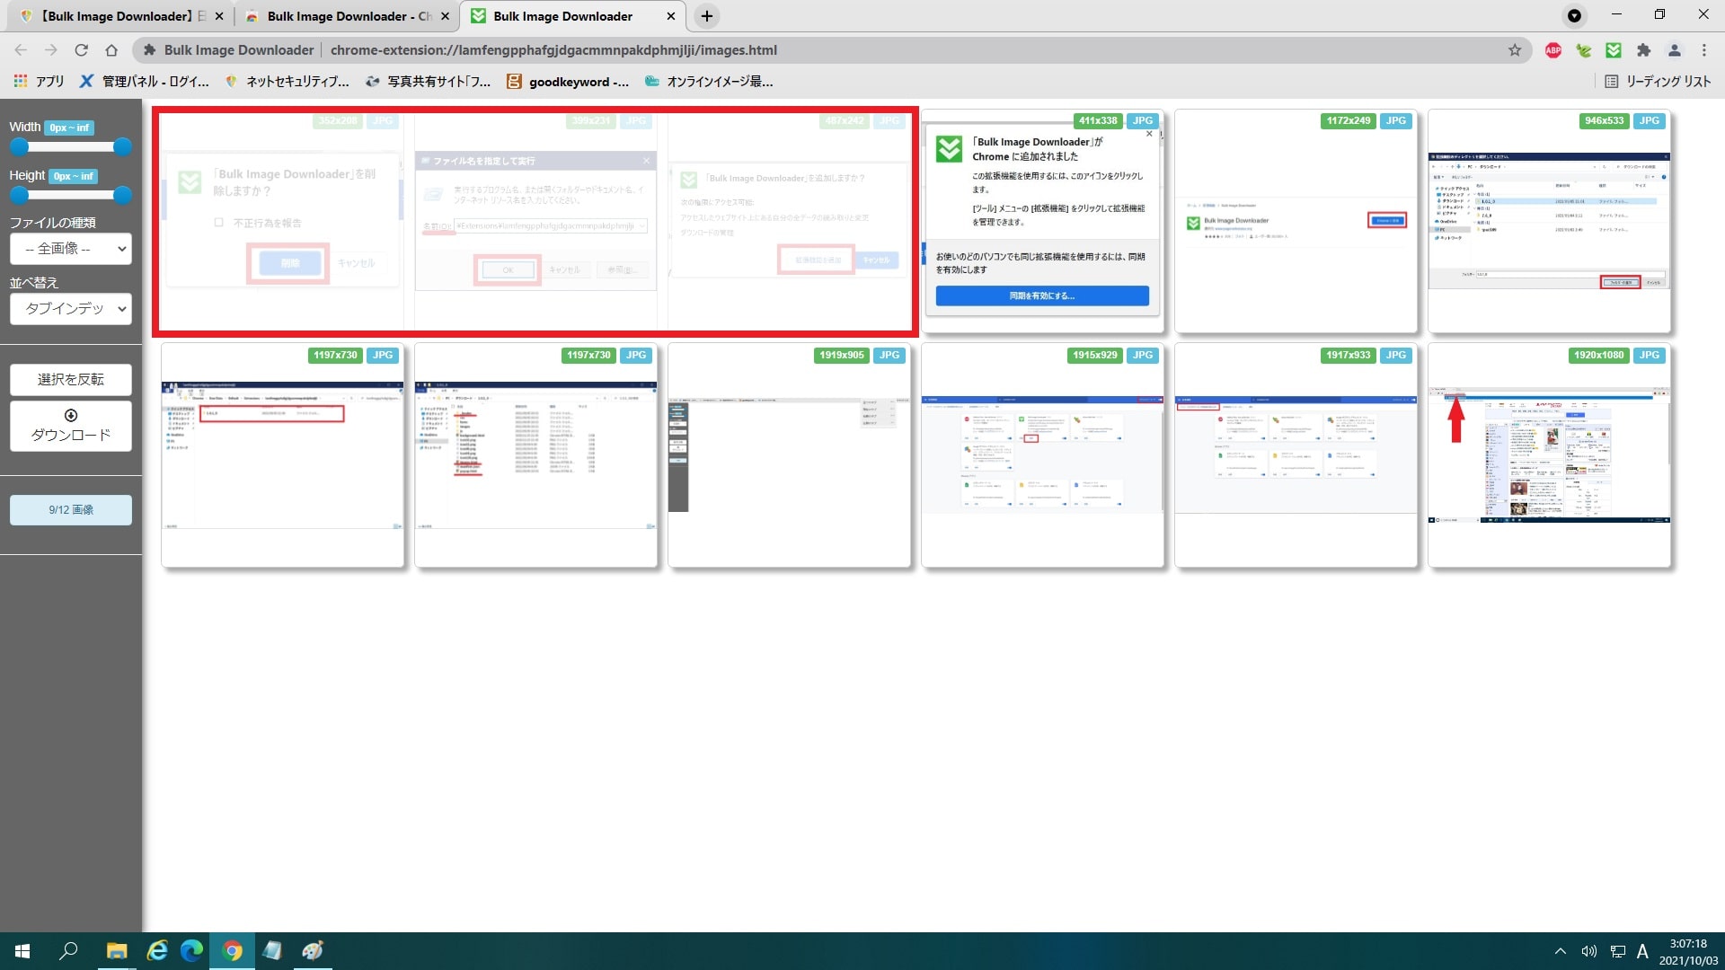
Task: Open the Chrome three-dot menu
Action: (1704, 50)
